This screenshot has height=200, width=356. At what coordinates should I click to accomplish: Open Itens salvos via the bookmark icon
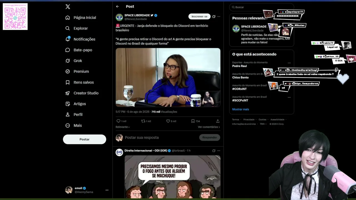(68, 82)
